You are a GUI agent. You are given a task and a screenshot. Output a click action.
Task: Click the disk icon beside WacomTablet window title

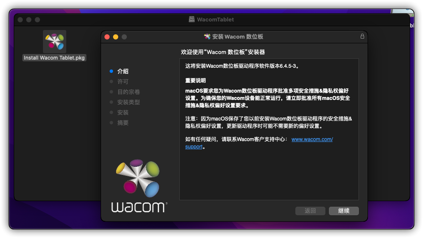point(192,19)
